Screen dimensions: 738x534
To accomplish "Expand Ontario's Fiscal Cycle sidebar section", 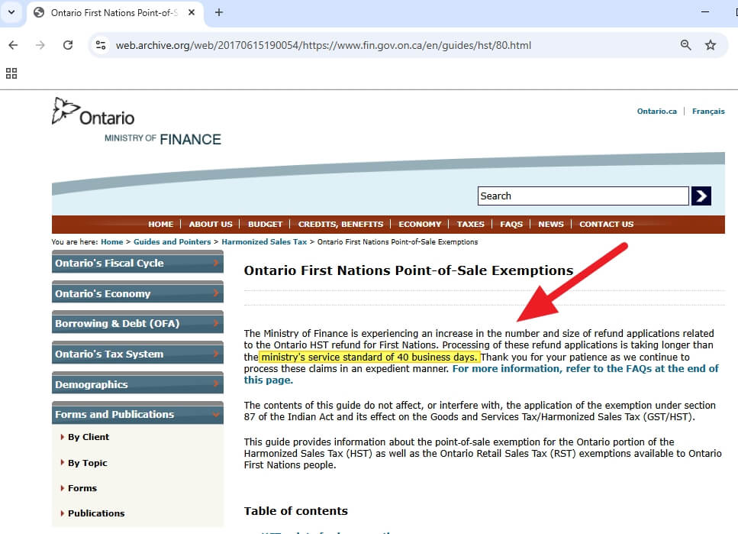I will pyautogui.click(x=137, y=263).
